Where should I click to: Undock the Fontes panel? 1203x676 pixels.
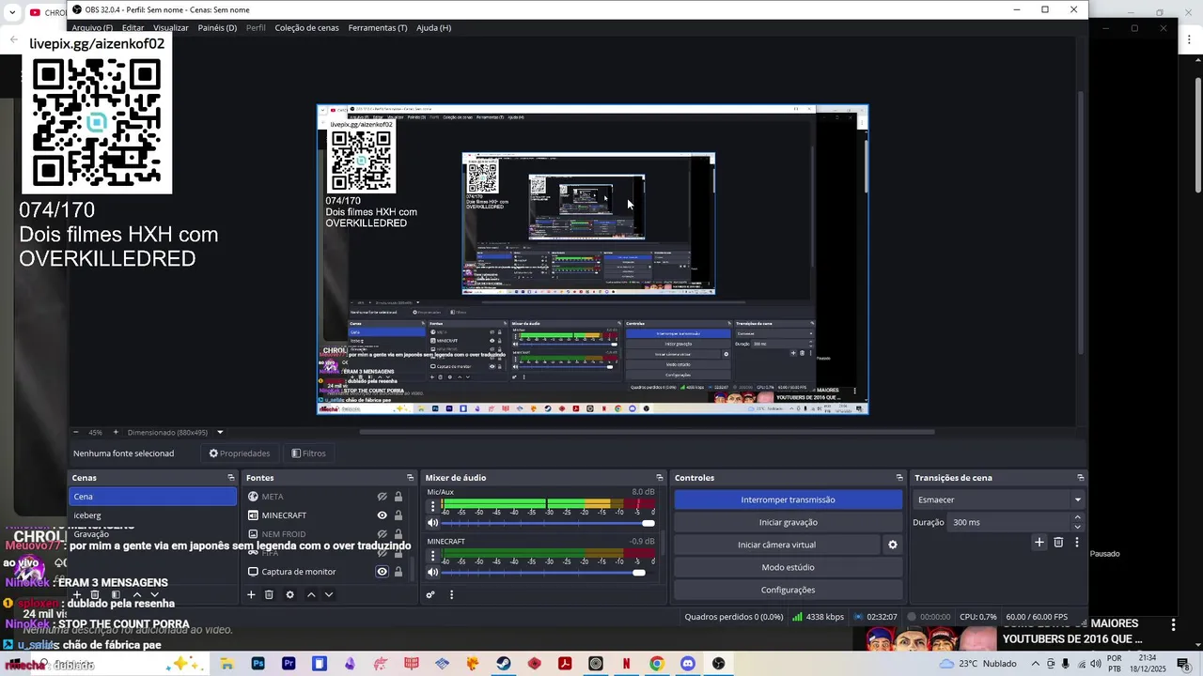click(410, 478)
